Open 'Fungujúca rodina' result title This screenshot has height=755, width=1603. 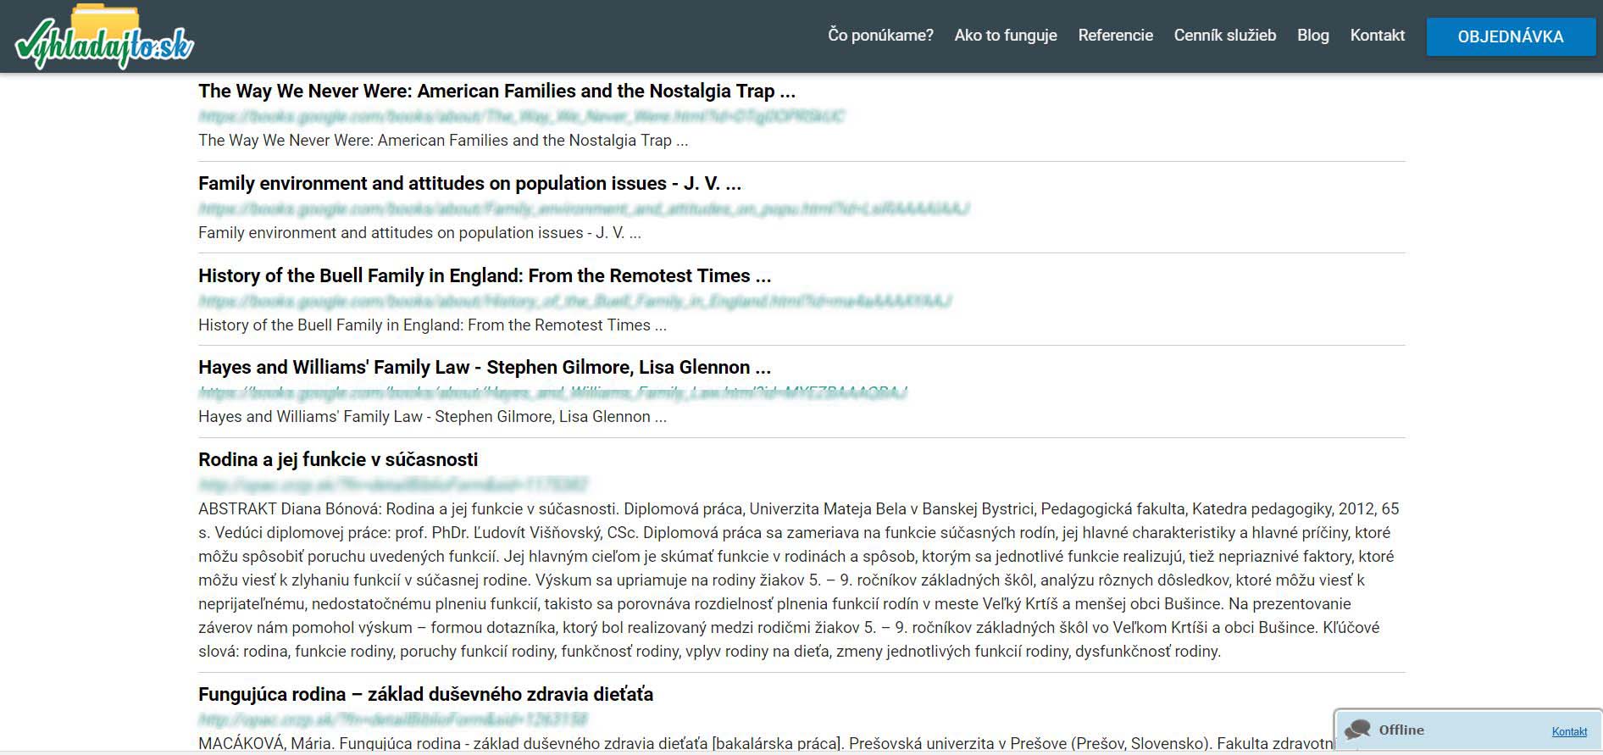425,695
